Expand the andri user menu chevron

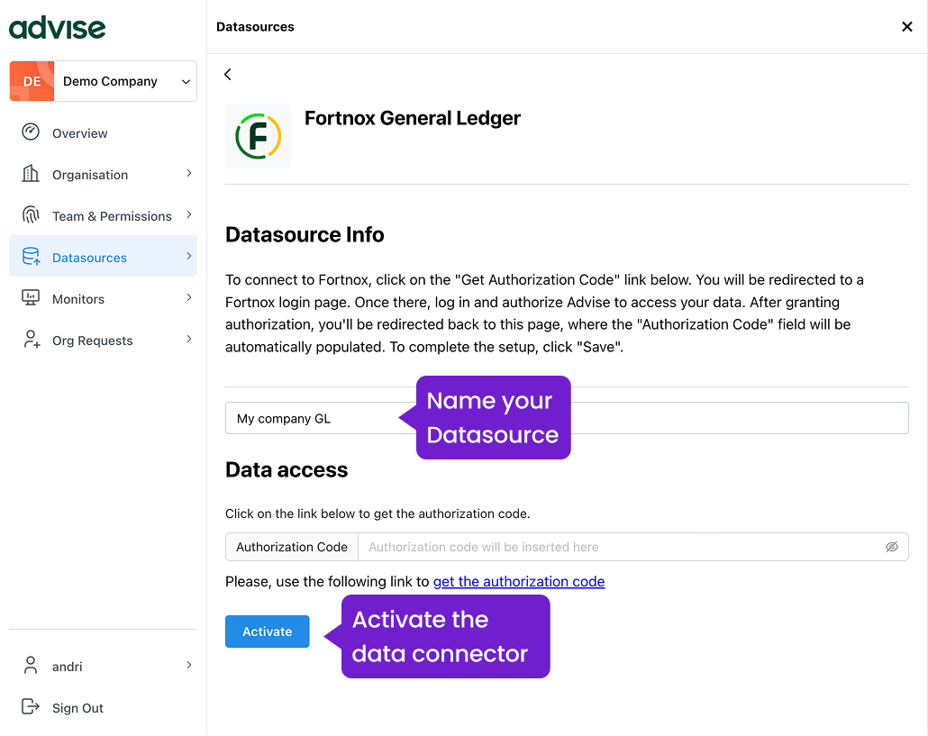(x=188, y=665)
